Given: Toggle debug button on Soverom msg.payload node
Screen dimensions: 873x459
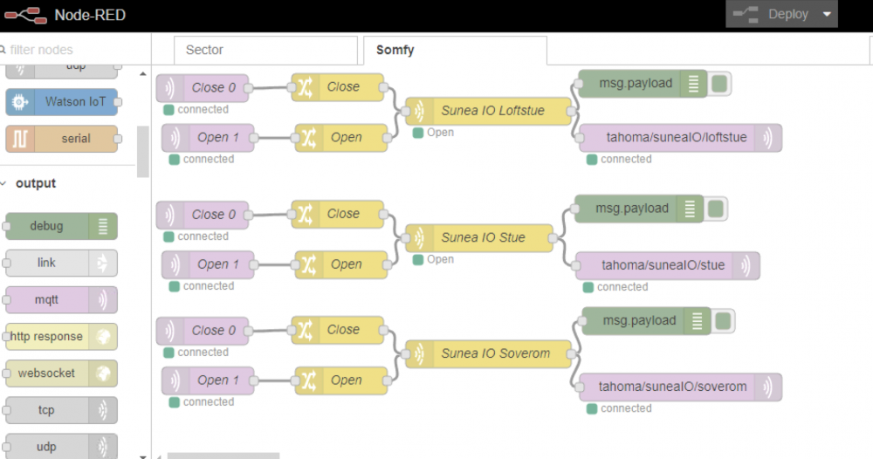Looking at the screenshot, I should coord(723,321).
